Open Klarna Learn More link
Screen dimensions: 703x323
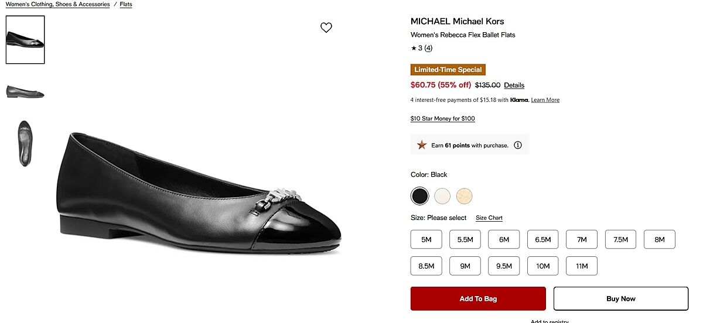(545, 100)
